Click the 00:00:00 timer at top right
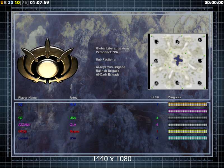The width and height of the screenshot is (224, 168). 214,3
